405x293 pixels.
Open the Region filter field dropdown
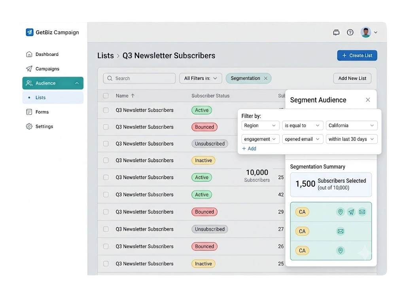(x=260, y=125)
